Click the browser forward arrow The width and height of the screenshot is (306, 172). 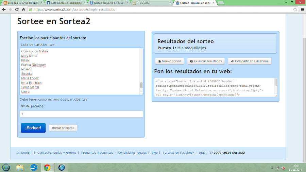[x=10, y=10]
